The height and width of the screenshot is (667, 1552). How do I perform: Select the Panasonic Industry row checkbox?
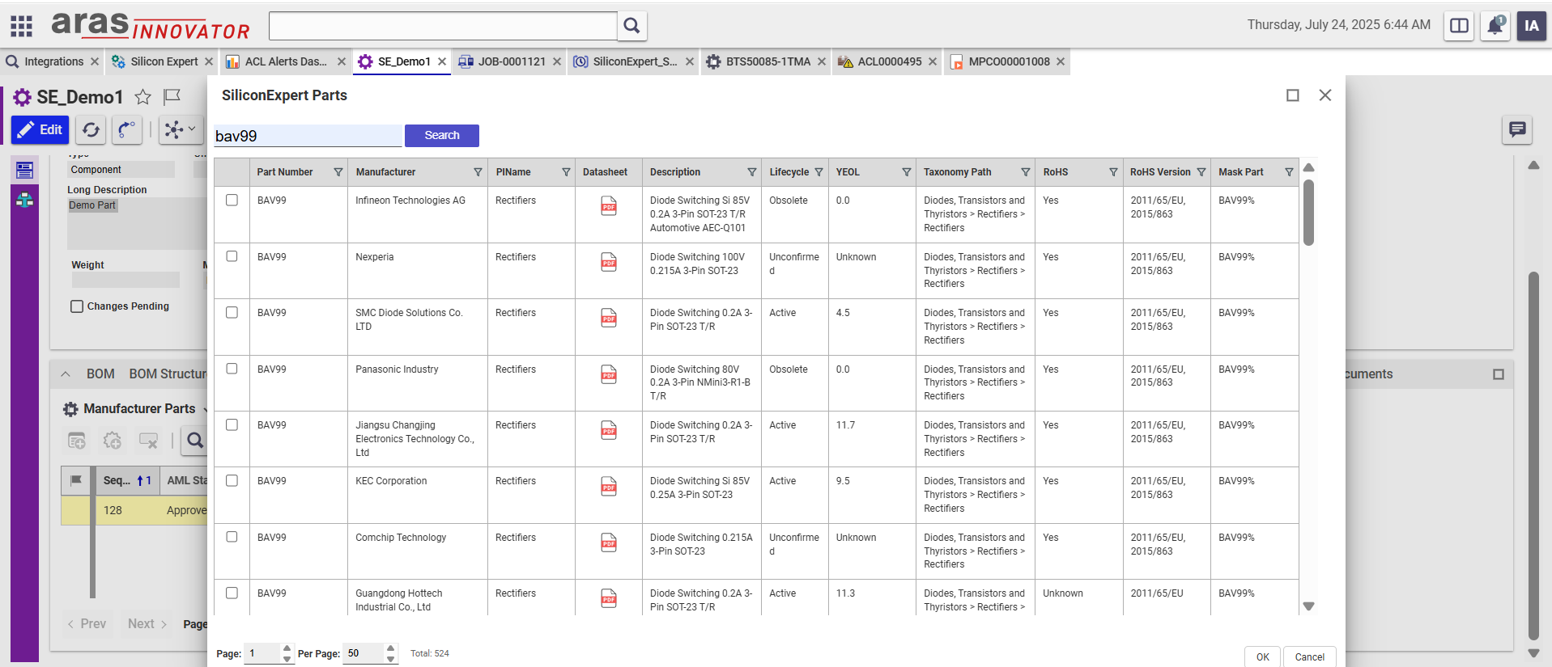pyautogui.click(x=232, y=369)
